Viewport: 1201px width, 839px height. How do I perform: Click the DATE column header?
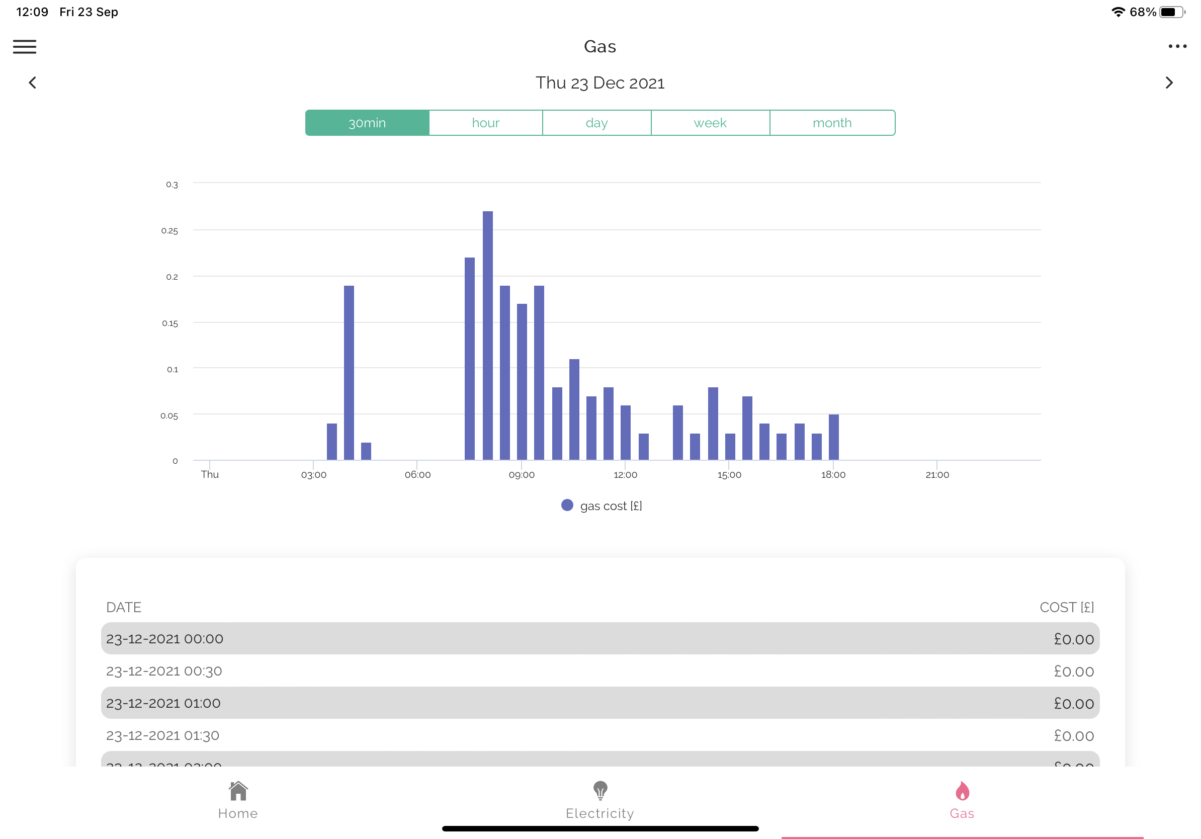124,607
